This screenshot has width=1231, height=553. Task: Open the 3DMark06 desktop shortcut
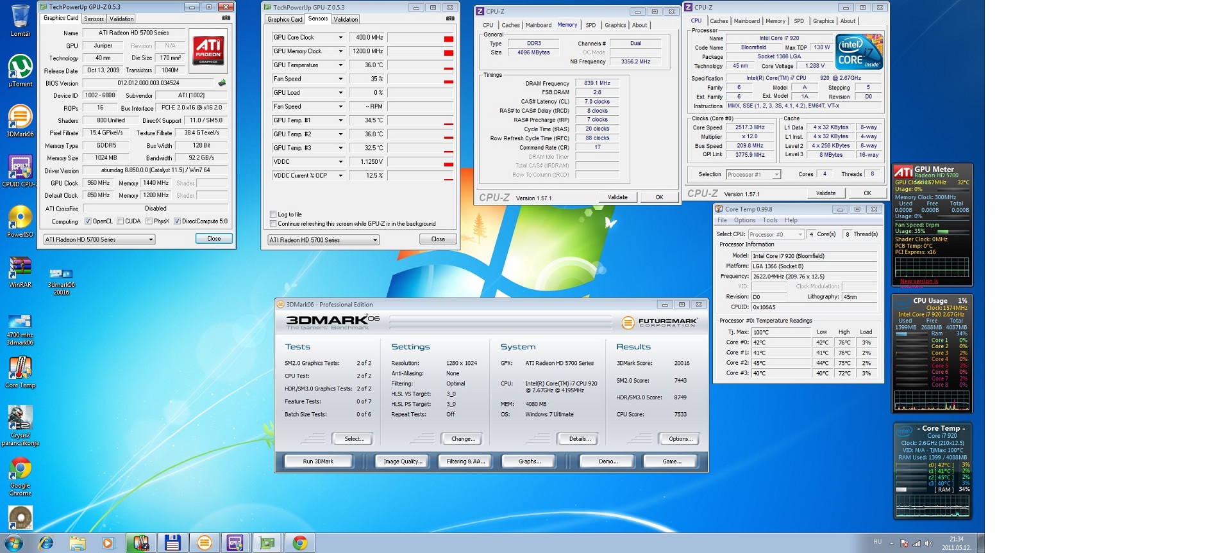tap(21, 121)
